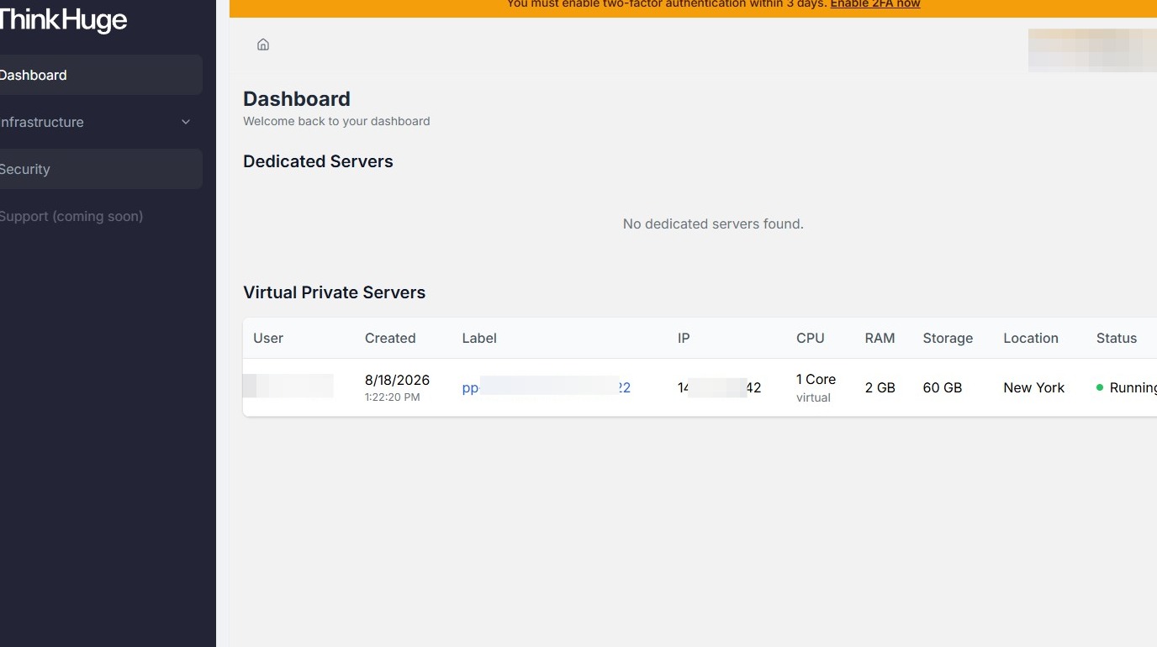Open the blurred VPS label link
Screen dimensions: 1157x647
tap(547, 387)
